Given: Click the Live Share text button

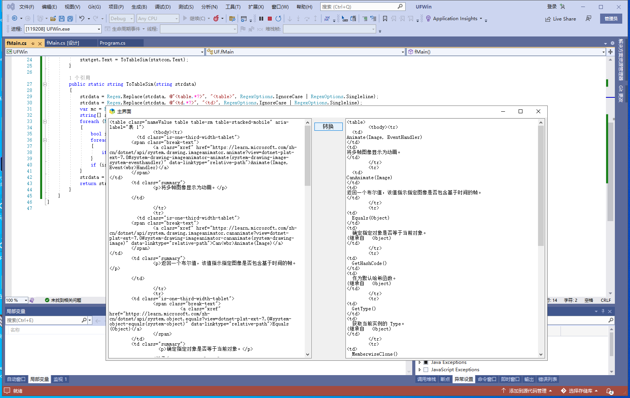Looking at the screenshot, I should (x=564, y=19).
